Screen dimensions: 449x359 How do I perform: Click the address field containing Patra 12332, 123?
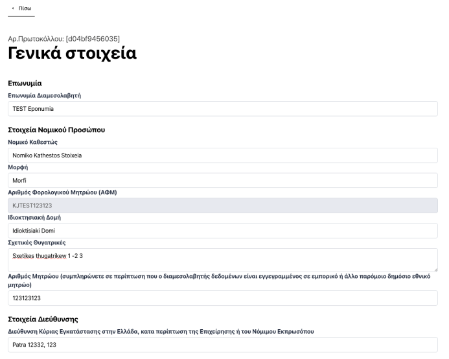(222, 344)
